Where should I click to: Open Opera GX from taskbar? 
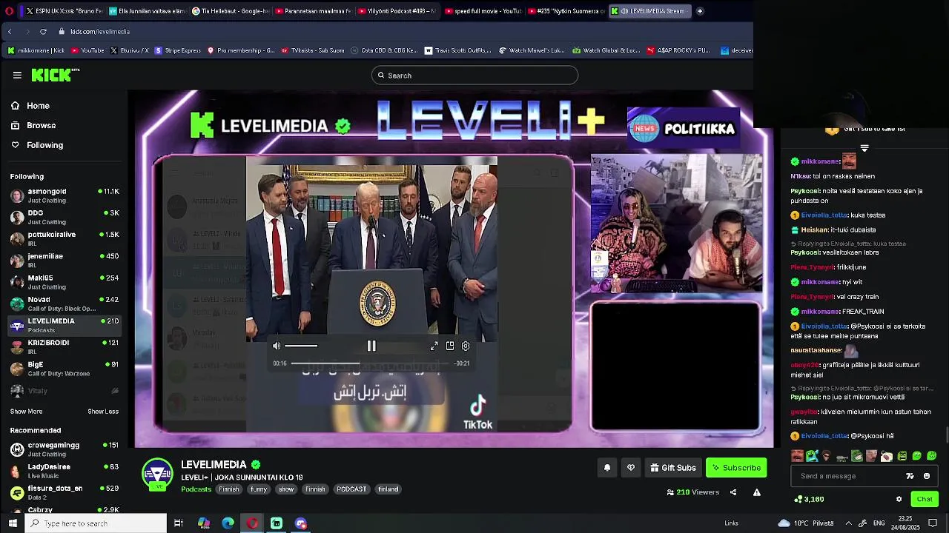tap(252, 523)
